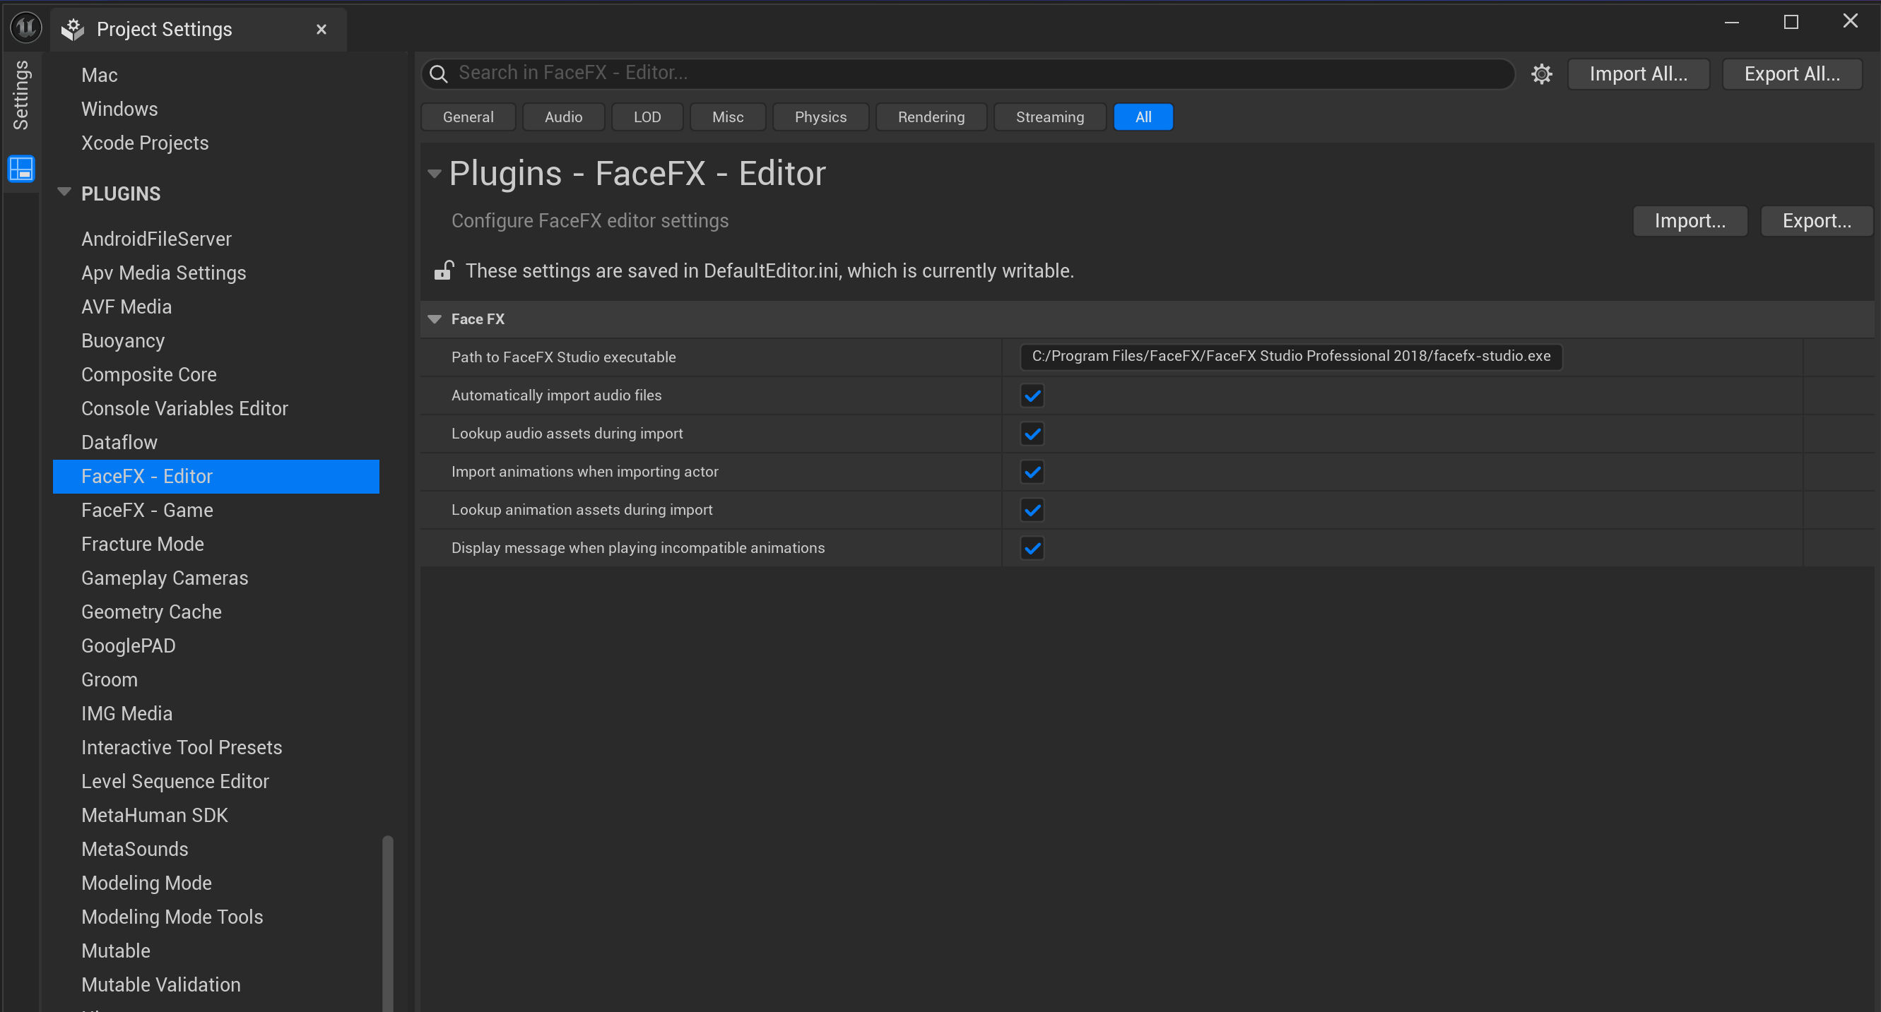The width and height of the screenshot is (1881, 1012).
Task: Select the Rendering filter tab
Action: 931,117
